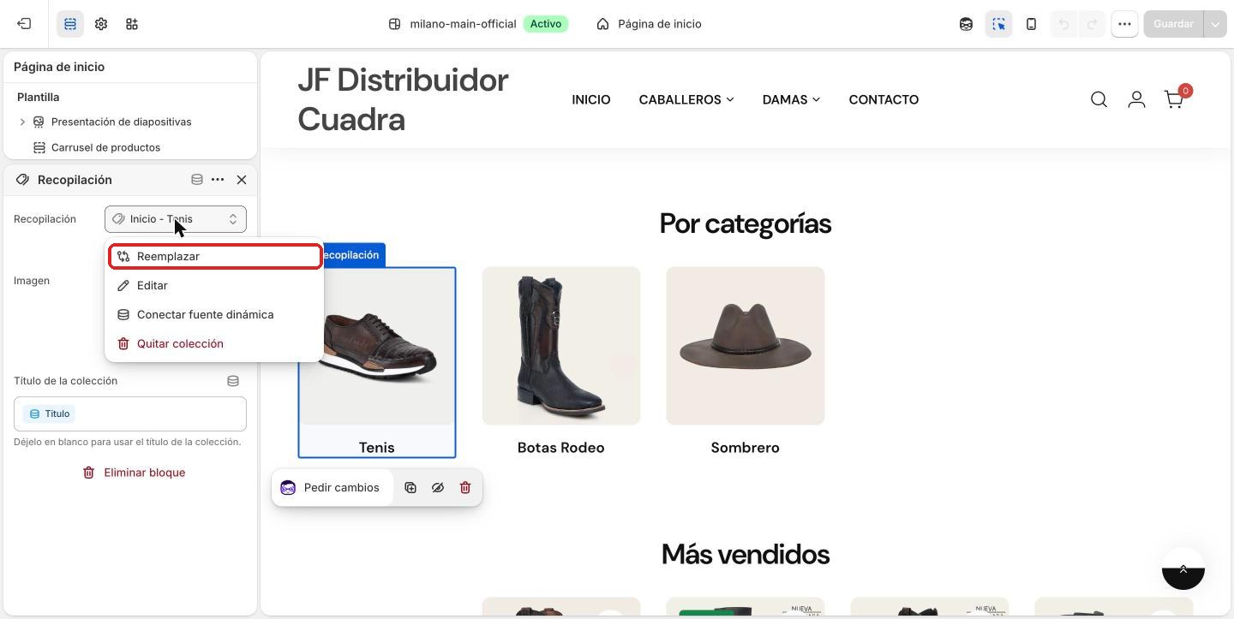Click Eliminar bloque button
Image resolution: width=1234 pixels, height=619 pixels.
(134, 473)
